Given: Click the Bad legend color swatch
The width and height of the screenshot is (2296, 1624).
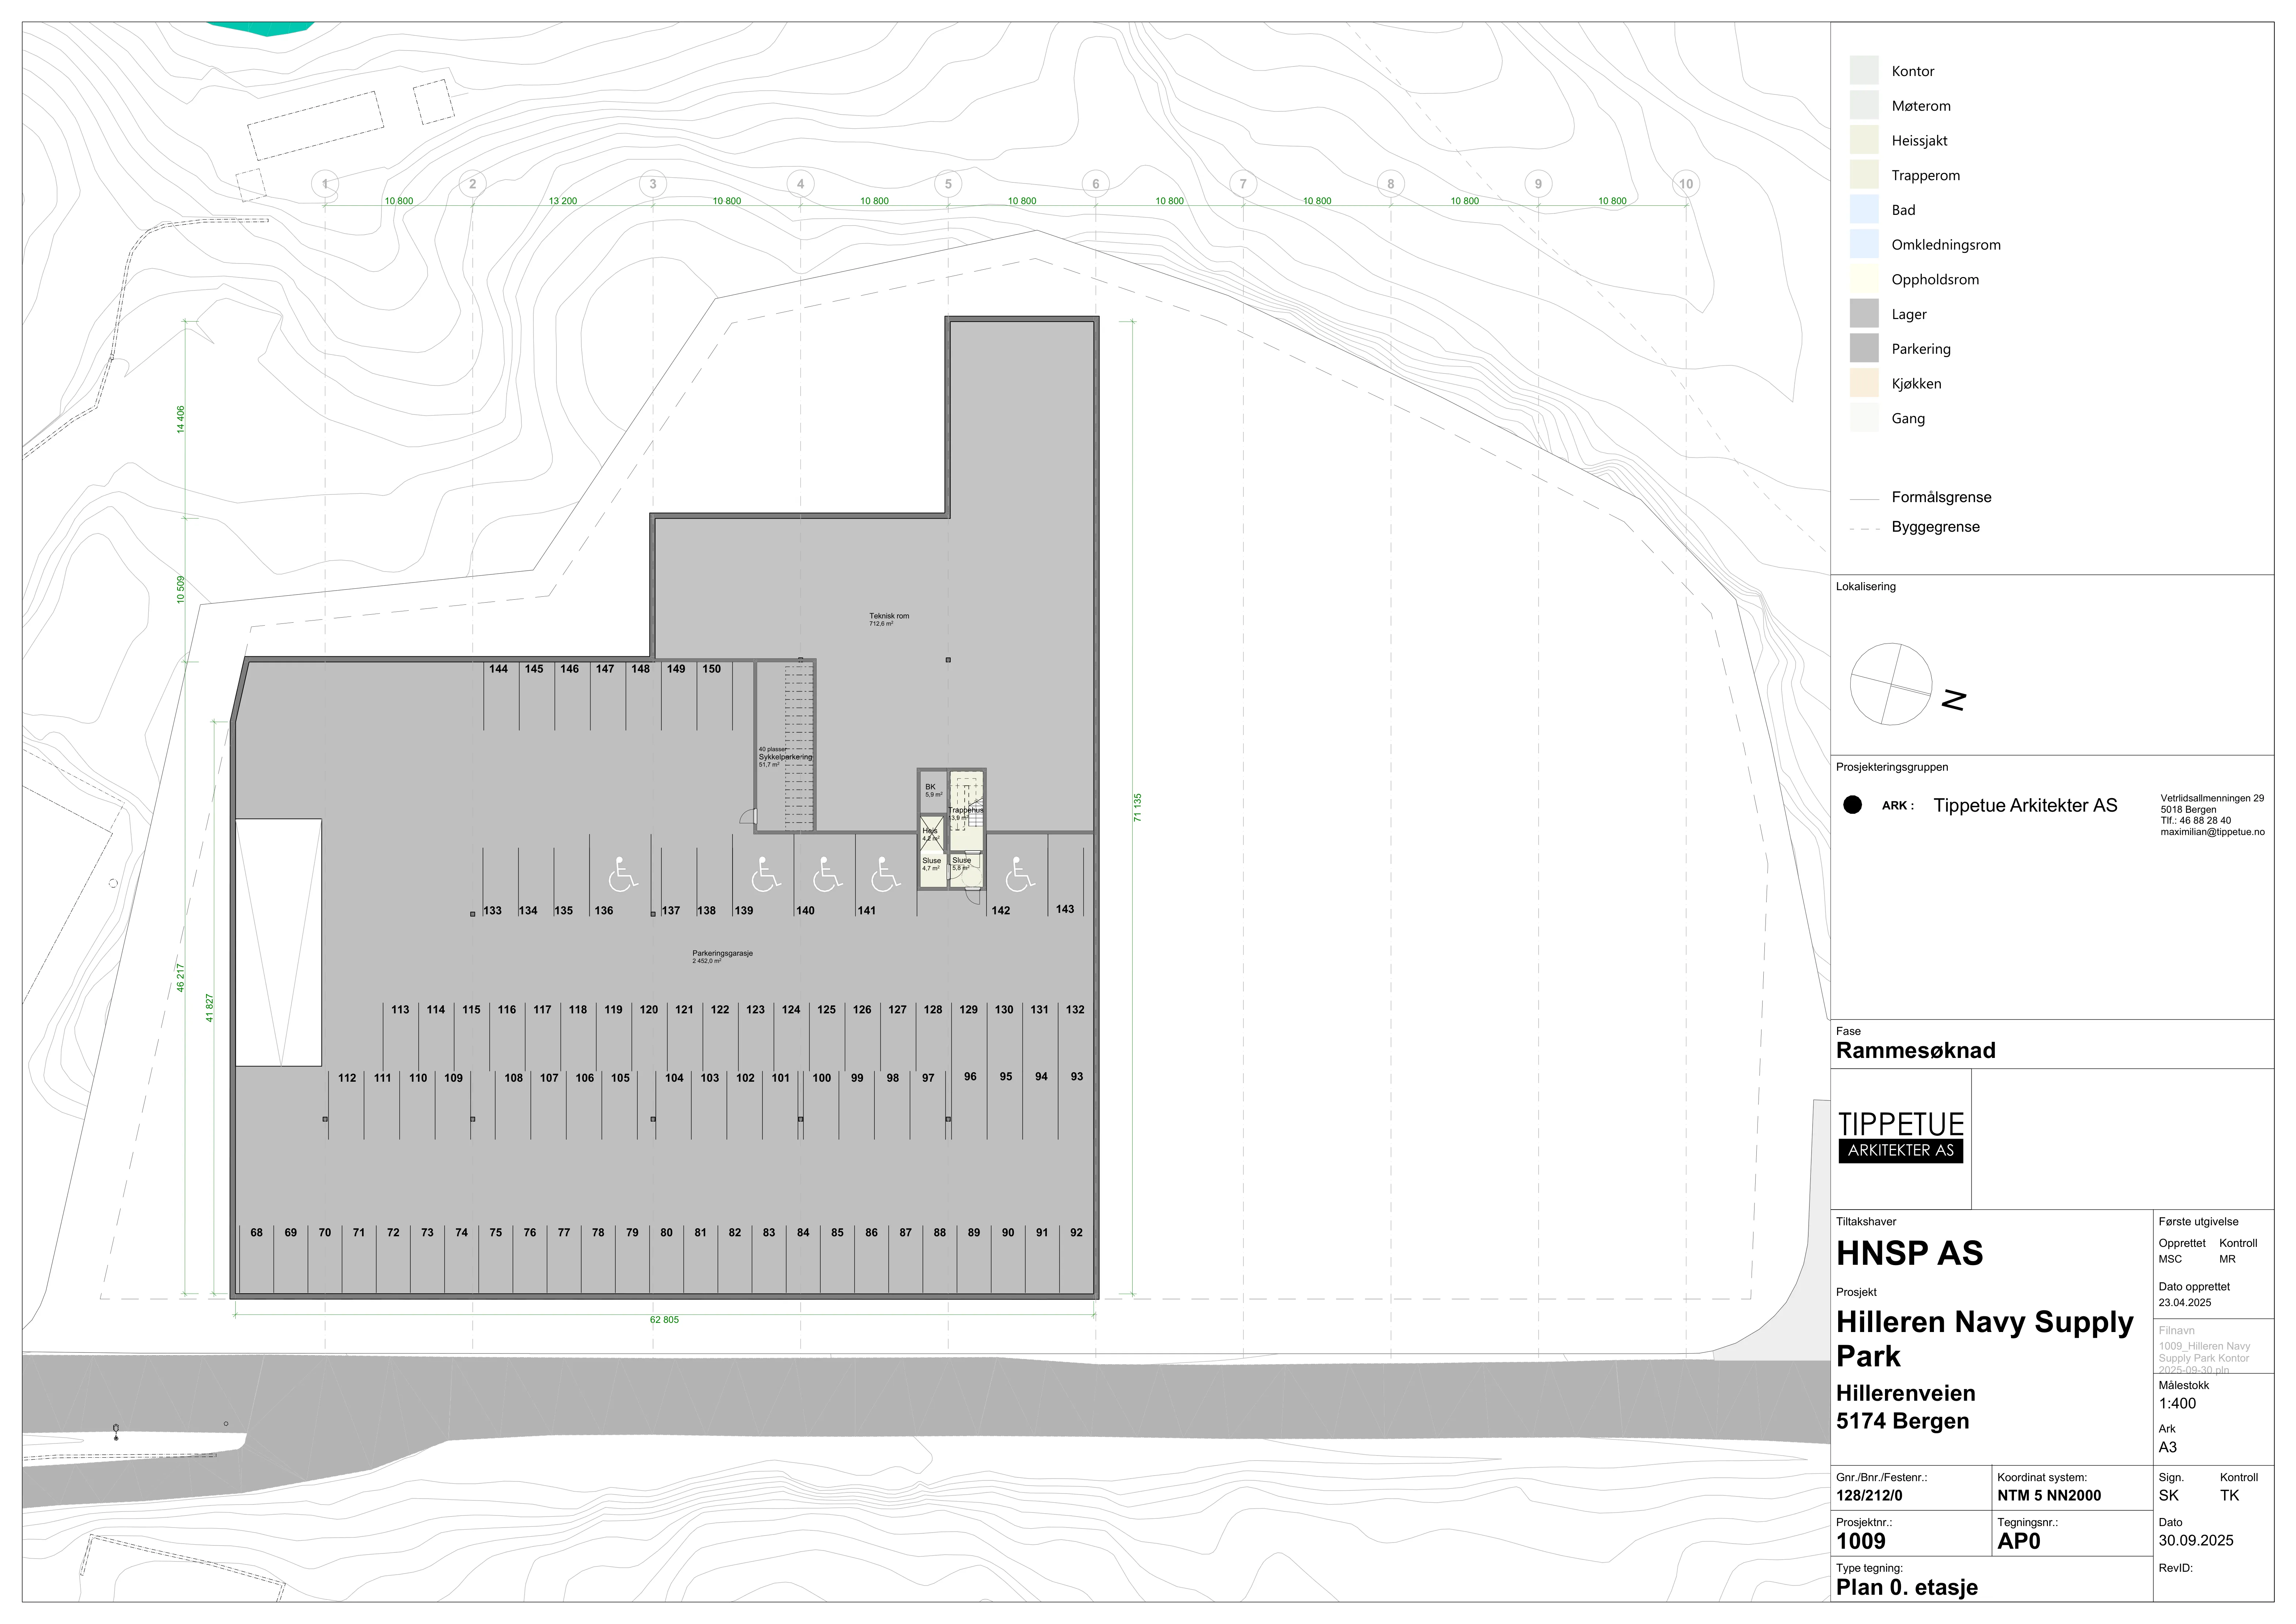Looking at the screenshot, I should 1864,209.
